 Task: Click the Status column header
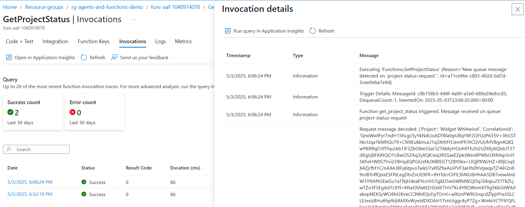pos(88,168)
